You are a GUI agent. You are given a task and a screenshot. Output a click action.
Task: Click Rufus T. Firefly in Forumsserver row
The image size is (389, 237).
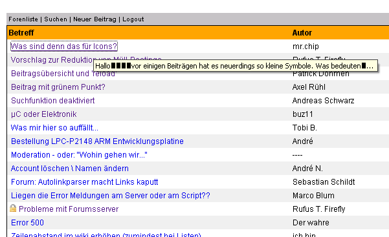319,209
